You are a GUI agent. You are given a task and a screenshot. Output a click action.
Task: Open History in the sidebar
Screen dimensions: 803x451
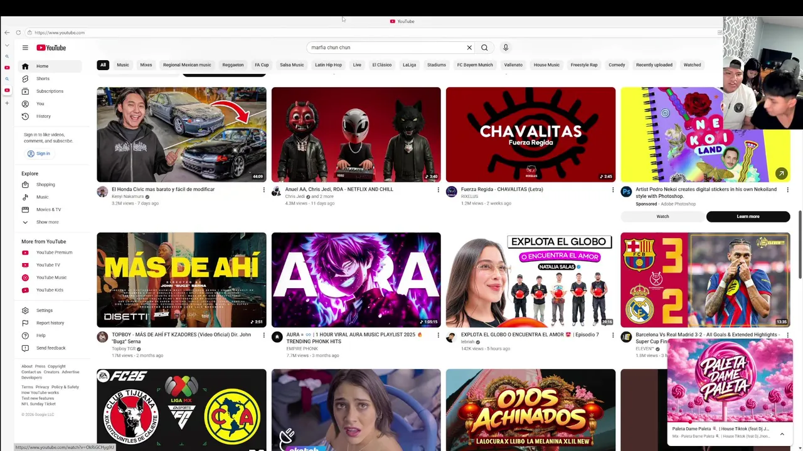pos(50,116)
